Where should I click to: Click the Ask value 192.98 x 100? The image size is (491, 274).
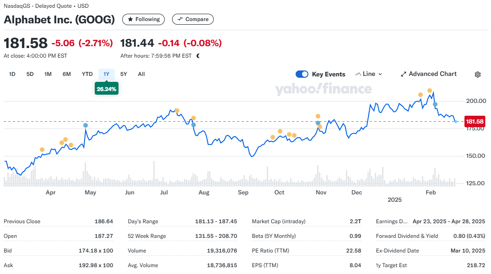[96, 266]
